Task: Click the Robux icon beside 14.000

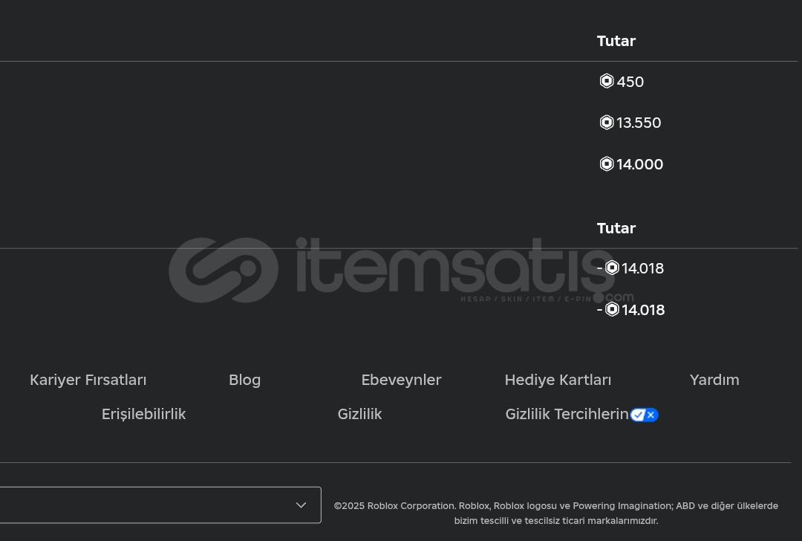Action: [x=607, y=163]
